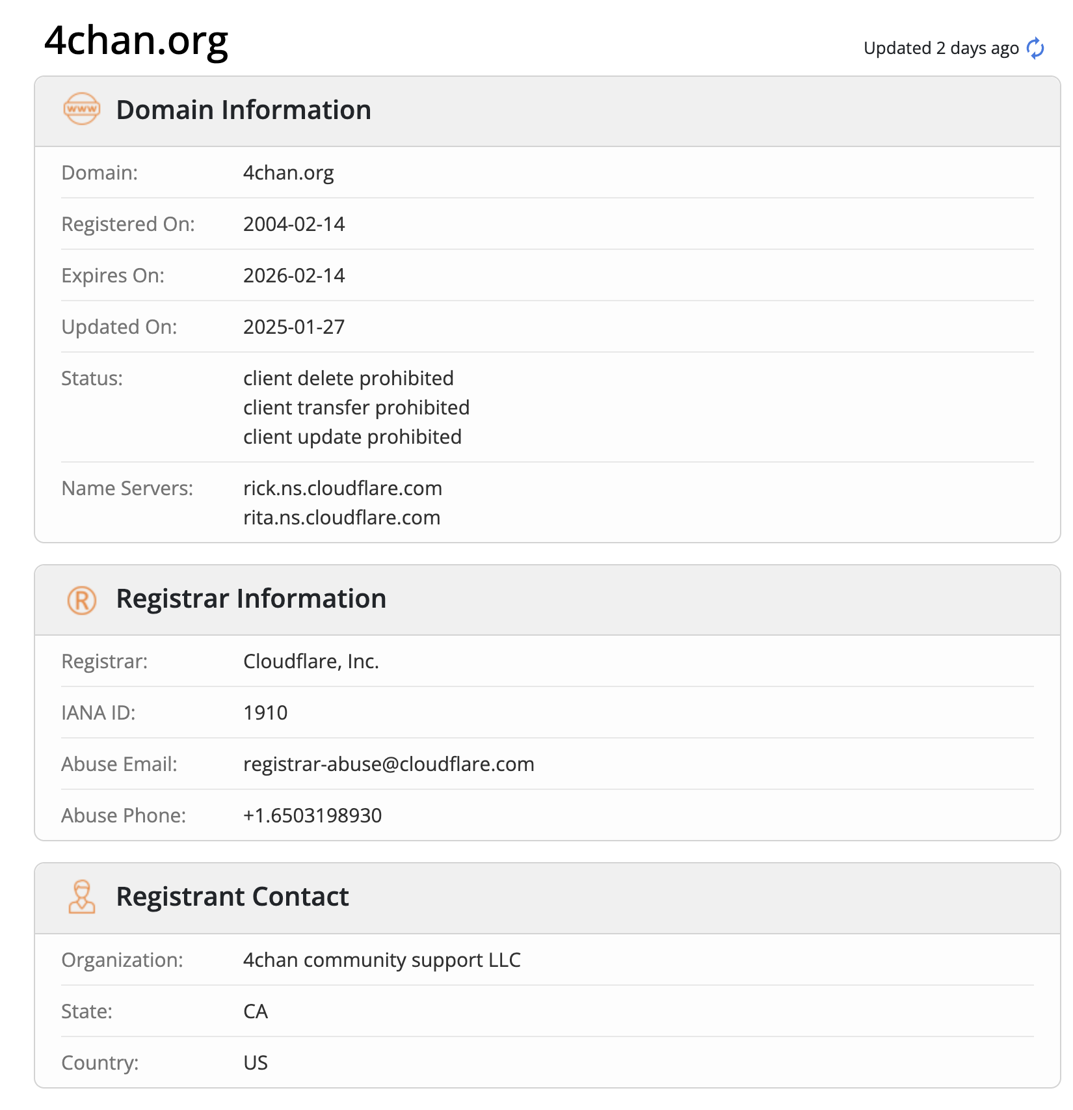
Task: Click 'client update prohibited' status
Action: tap(352, 437)
